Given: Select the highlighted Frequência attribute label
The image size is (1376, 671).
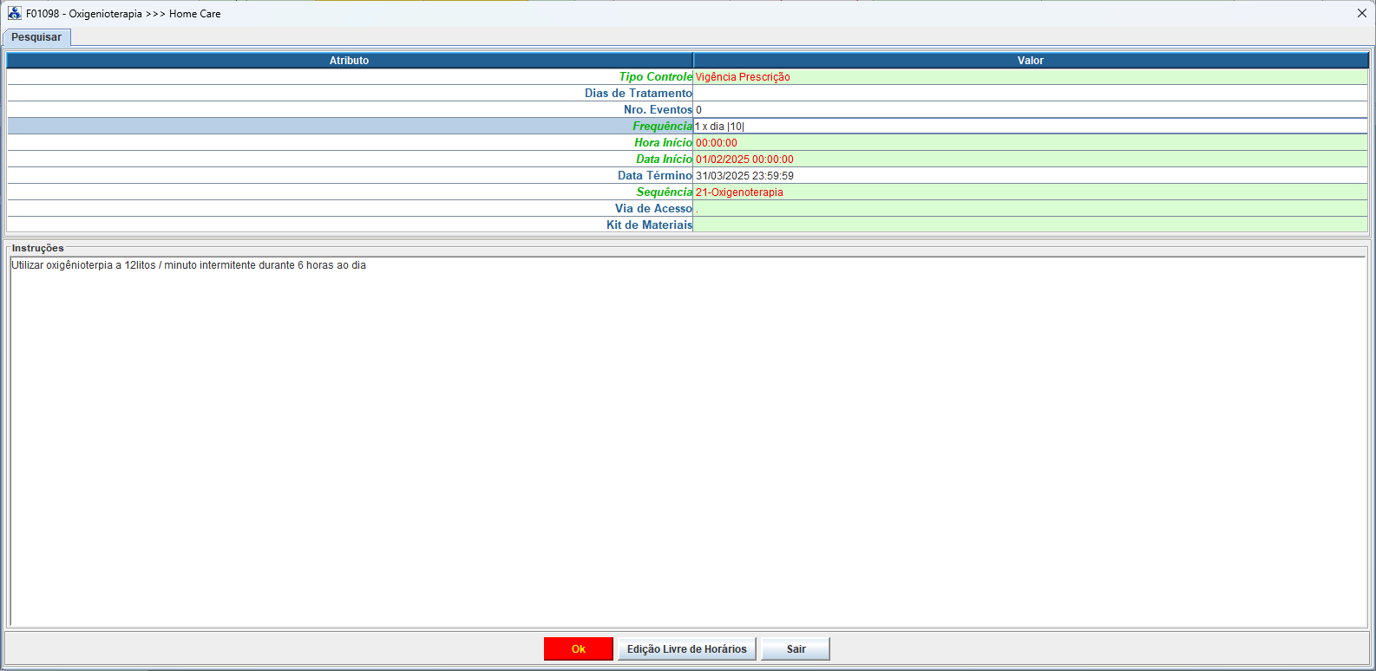Looking at the screenshot, I should (x=662, y=127).
